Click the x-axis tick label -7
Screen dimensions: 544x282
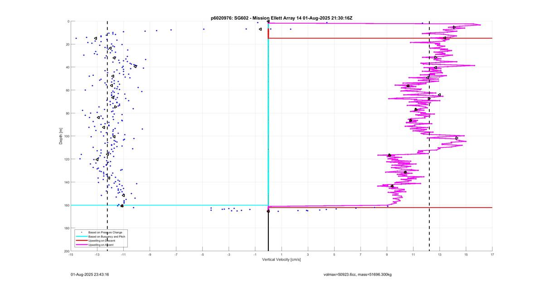click(176, 255)
